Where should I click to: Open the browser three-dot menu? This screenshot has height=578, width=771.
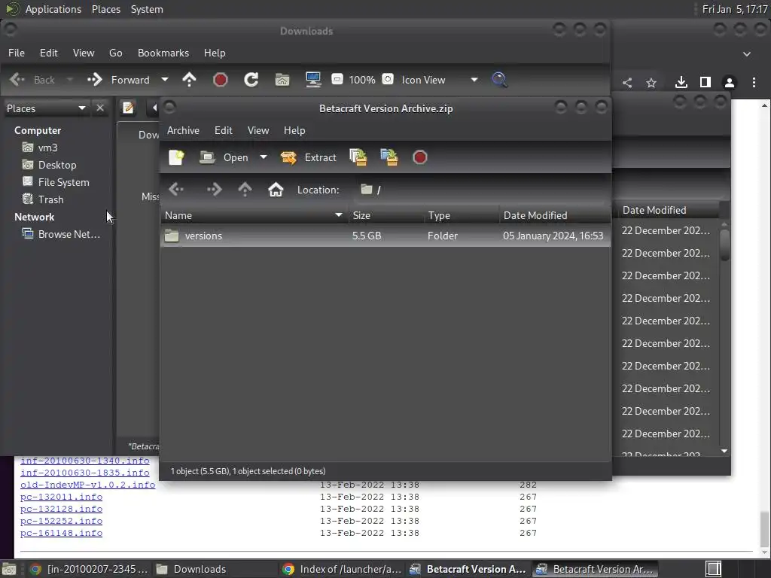[x=754, y=82]
